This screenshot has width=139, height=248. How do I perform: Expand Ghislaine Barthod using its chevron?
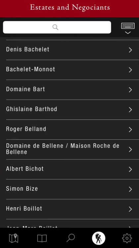(130, 109)
